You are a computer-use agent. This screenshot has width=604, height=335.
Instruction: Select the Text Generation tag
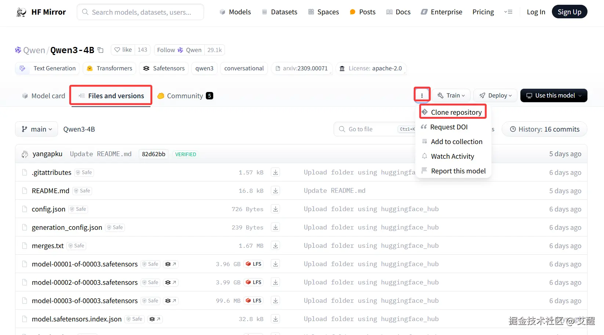(x=47, y=69)
